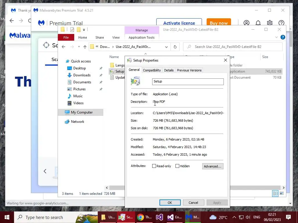
Task: Select Downloads in navigation pane
Action: (x=82, y=75)
